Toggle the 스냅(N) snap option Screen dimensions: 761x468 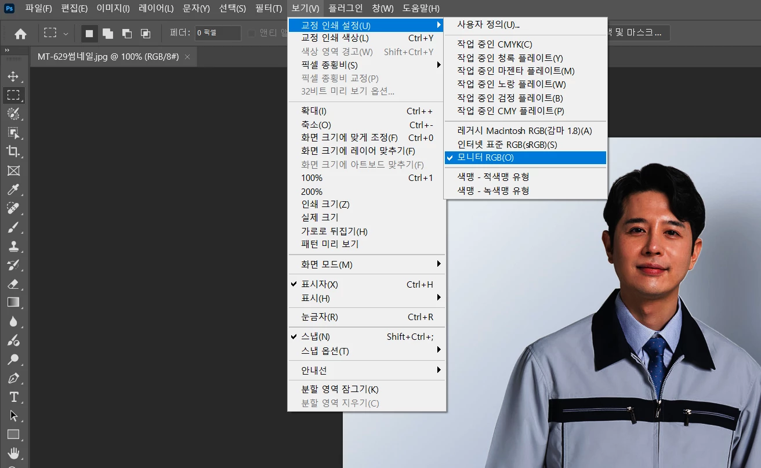(367, 336)
